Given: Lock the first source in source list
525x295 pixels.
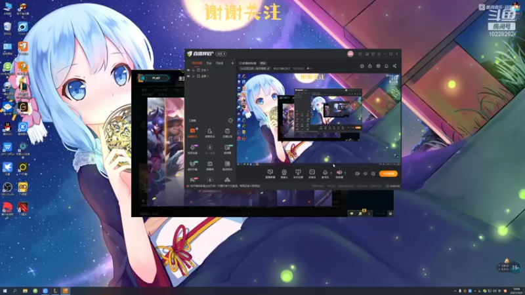Looking at the screenshot, I should coord(193,70).
